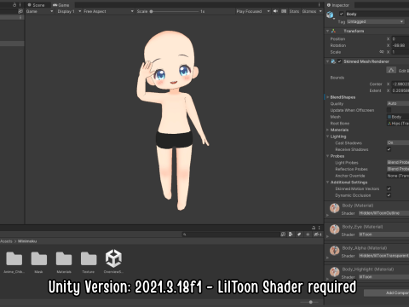Switch to the Game tab

tap(60, 5)
